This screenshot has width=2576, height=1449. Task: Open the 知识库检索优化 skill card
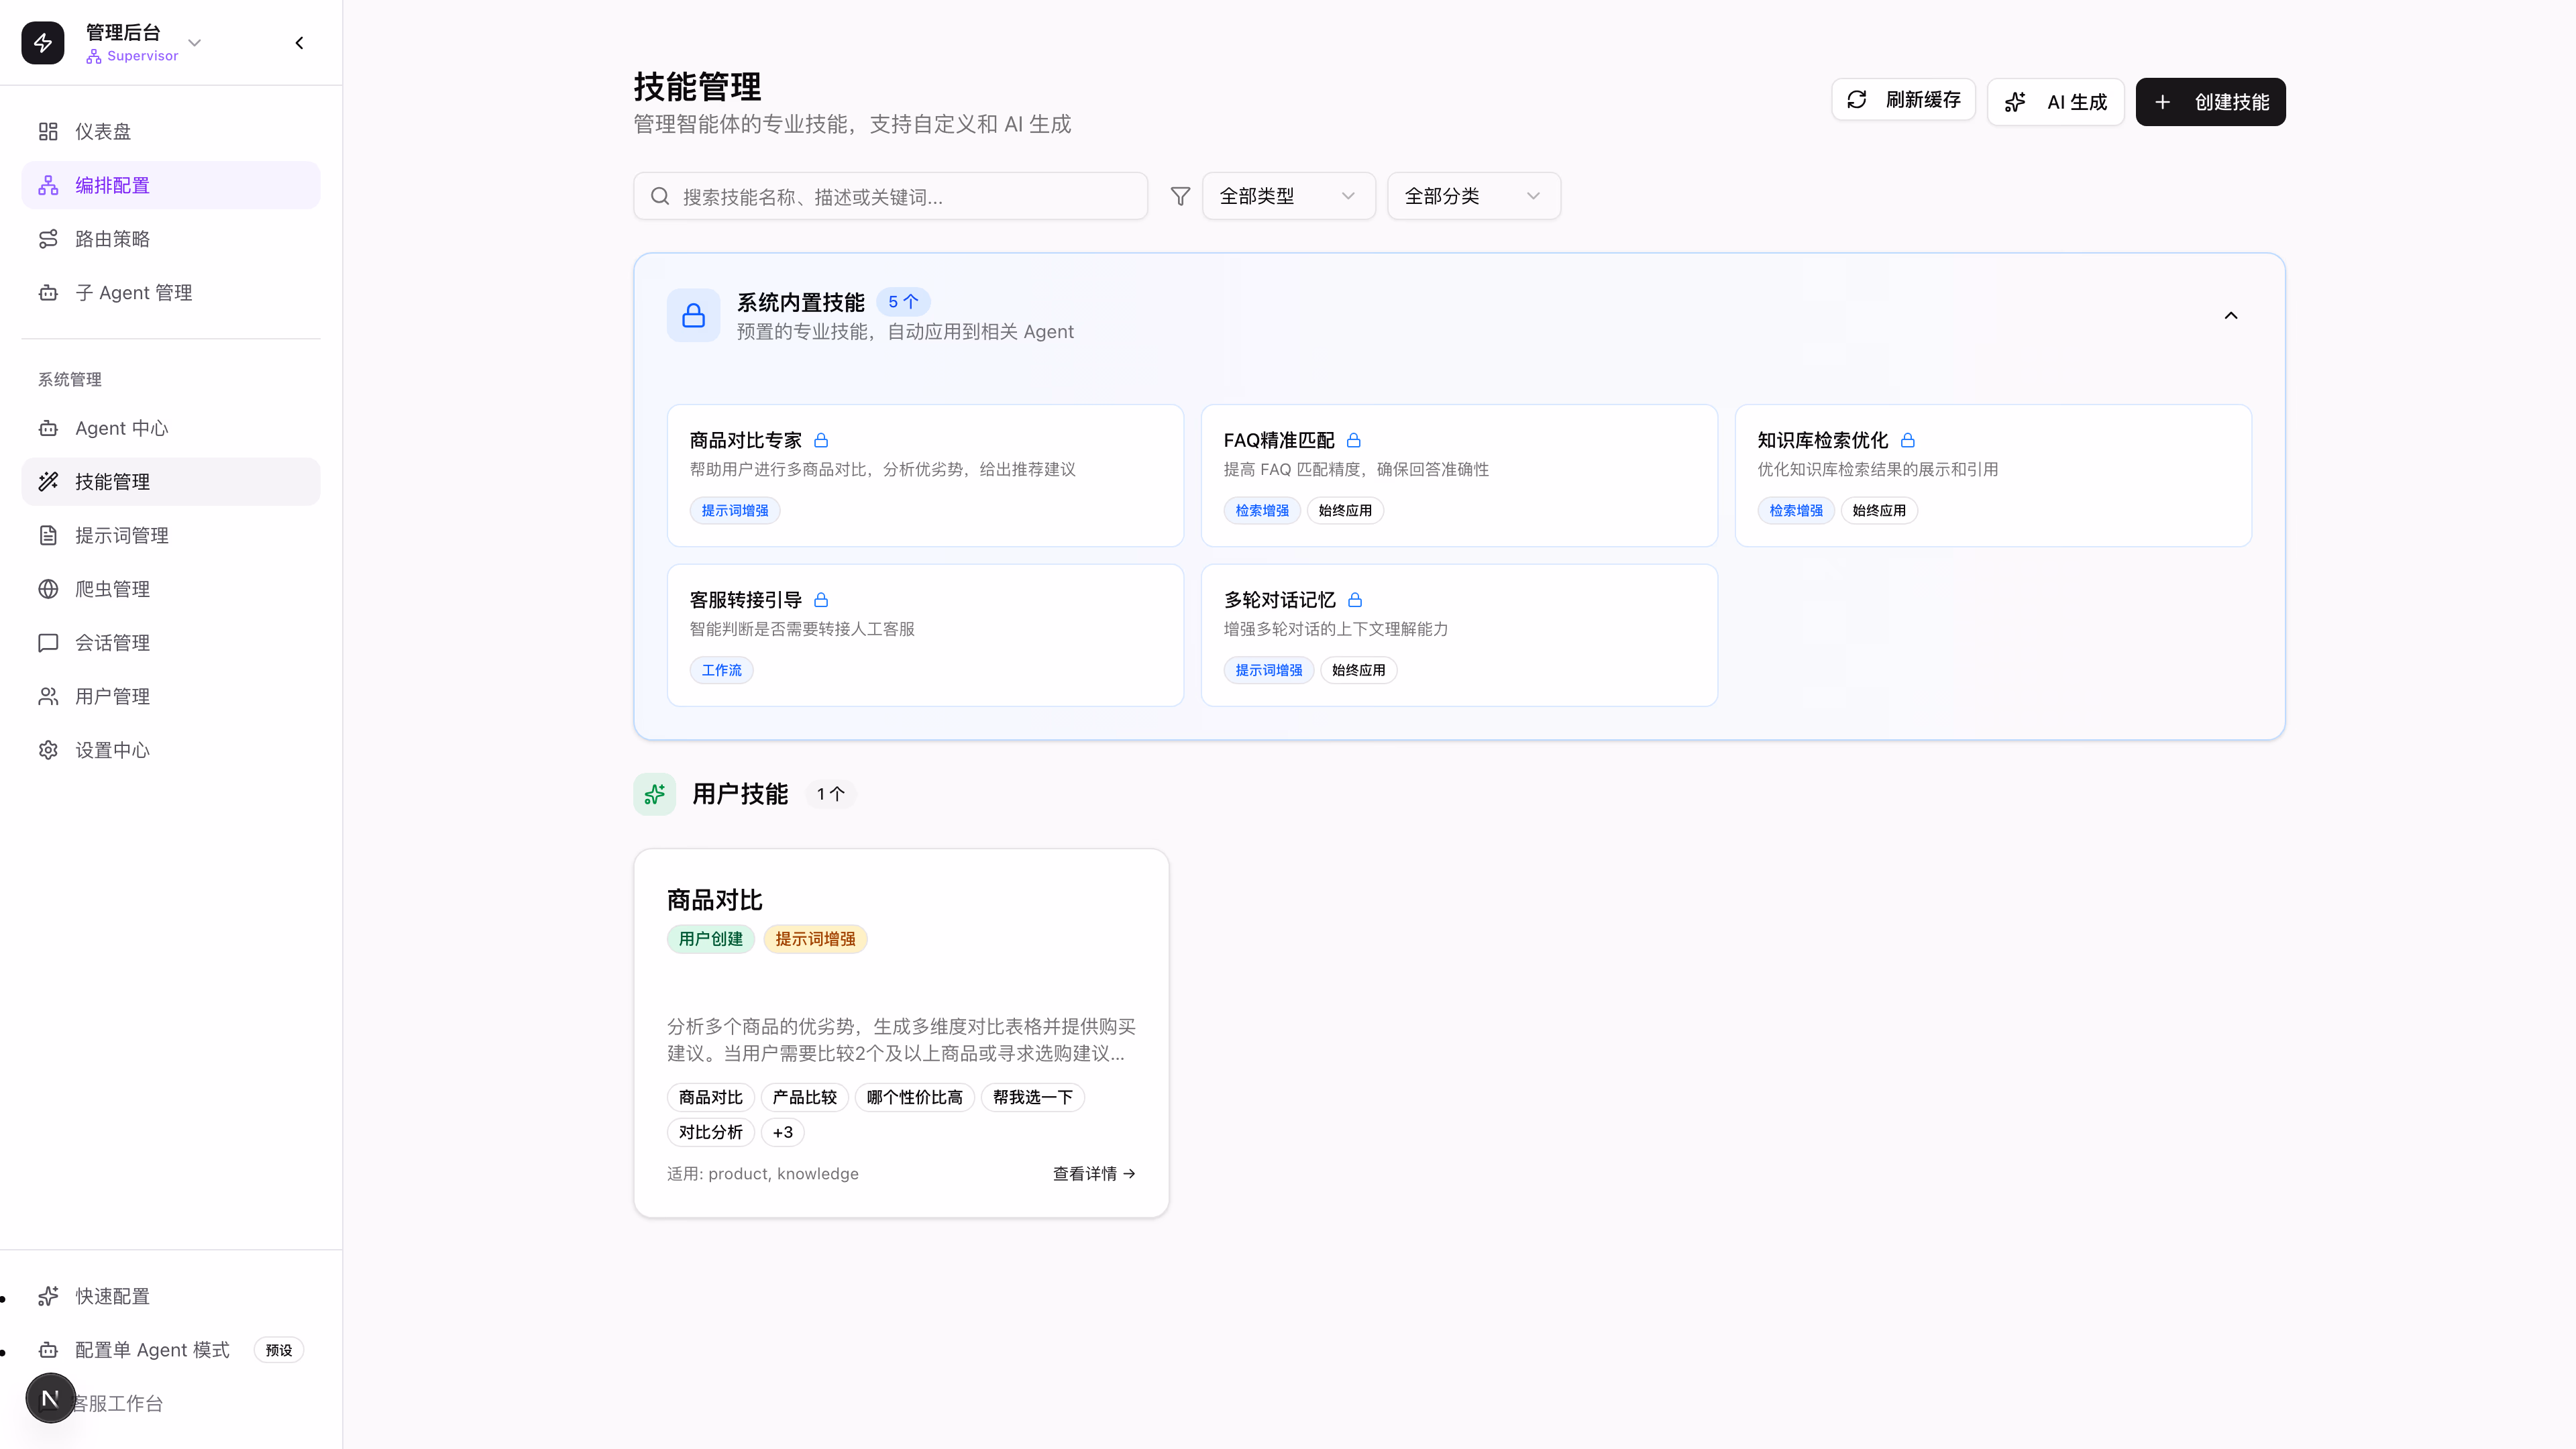[x=1993, y=475]
